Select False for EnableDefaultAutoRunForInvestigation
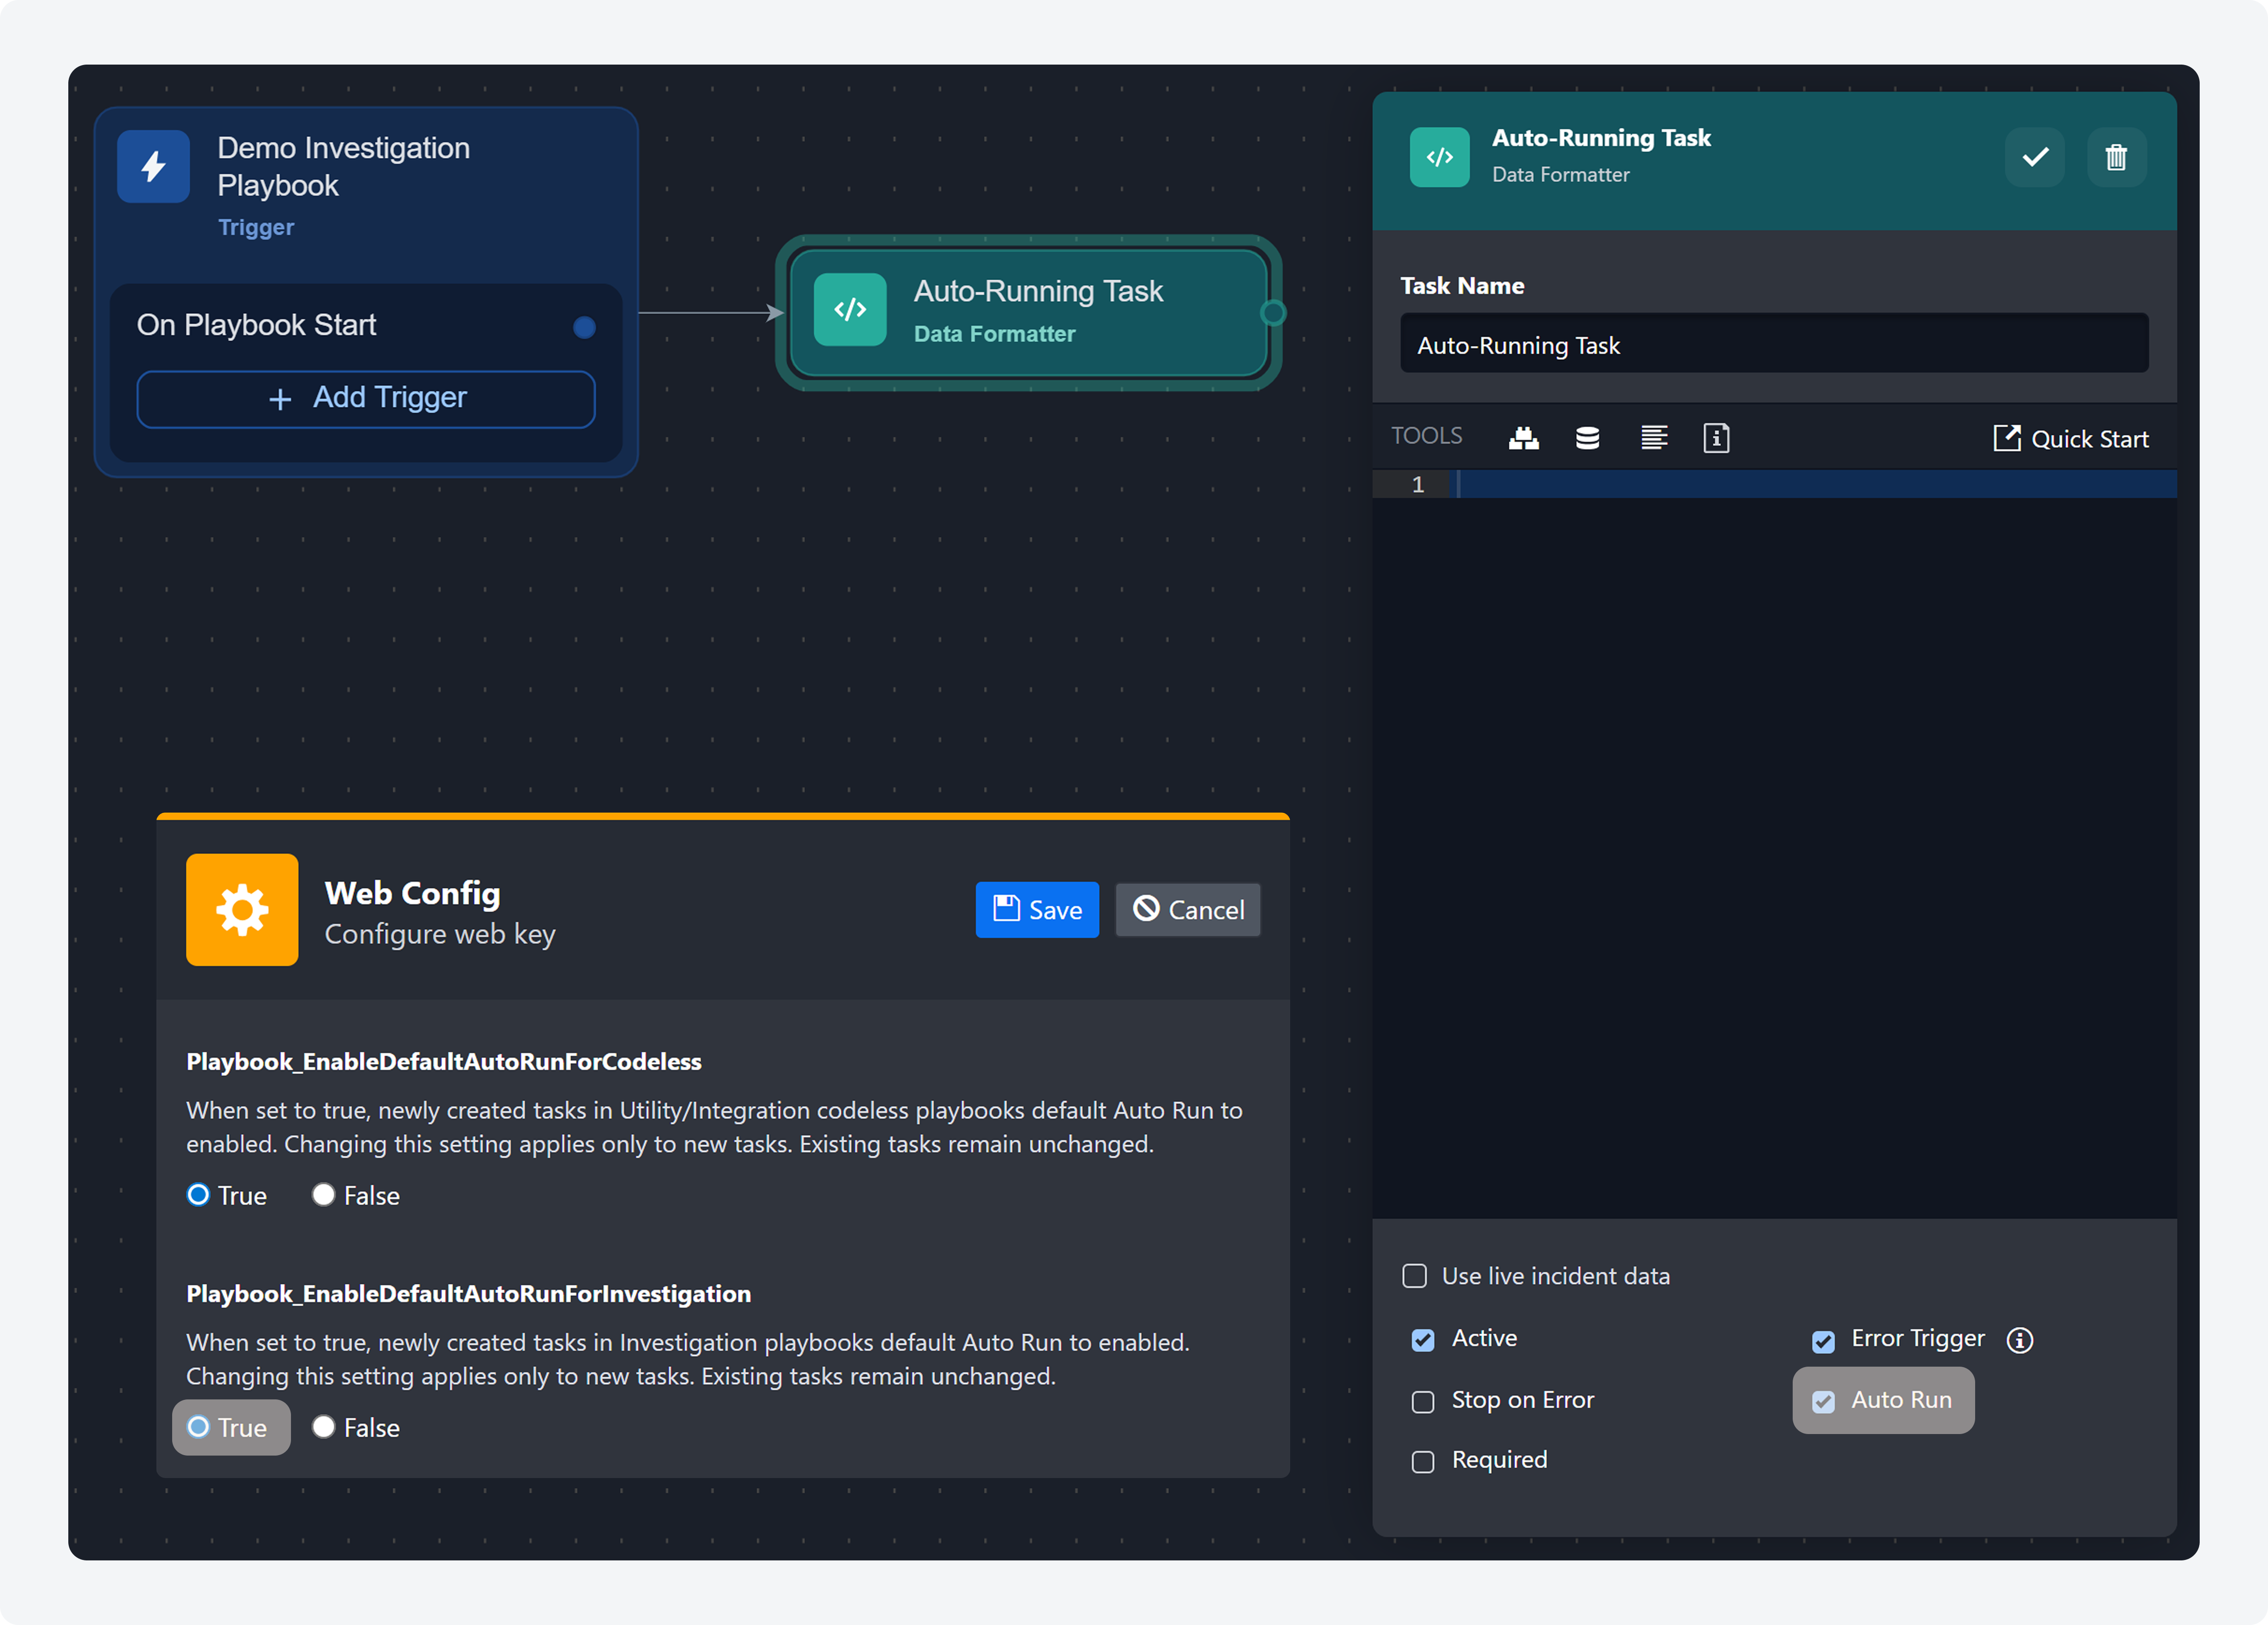The height and width of the screenshot is (1625, 2268). click(x=323, y=1427)
